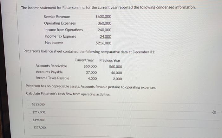Click the 'Calculate Patterson's cash flow' question text

[68, 94]
